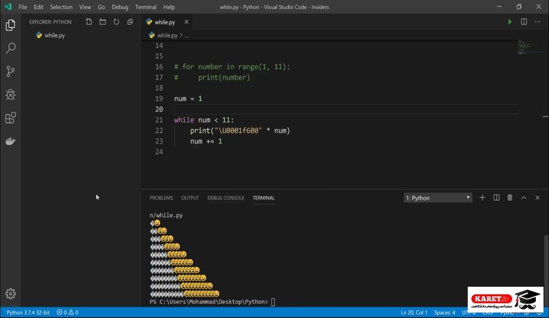Open while.py in the Explorer tree

[x=54, y=35]
